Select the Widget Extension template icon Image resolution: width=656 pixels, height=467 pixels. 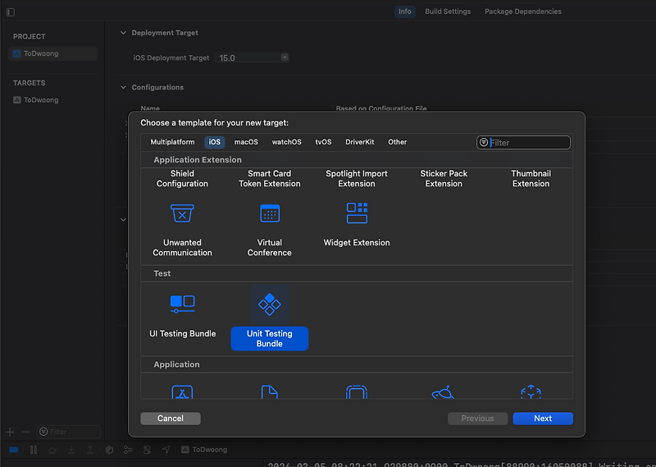point(357,213)
